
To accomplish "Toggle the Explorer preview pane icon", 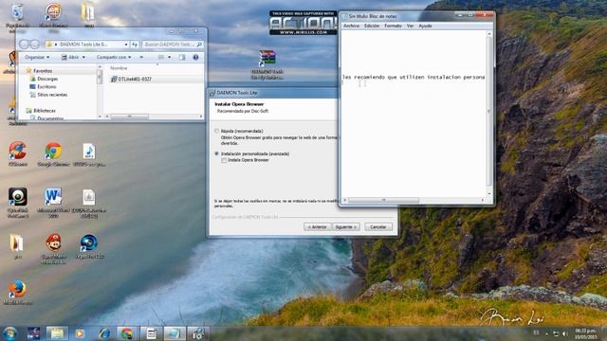I will coord(182,57).
